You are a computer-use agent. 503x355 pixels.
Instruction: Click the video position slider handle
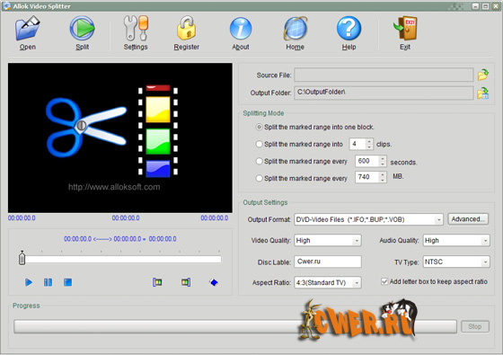pos(22,258)
